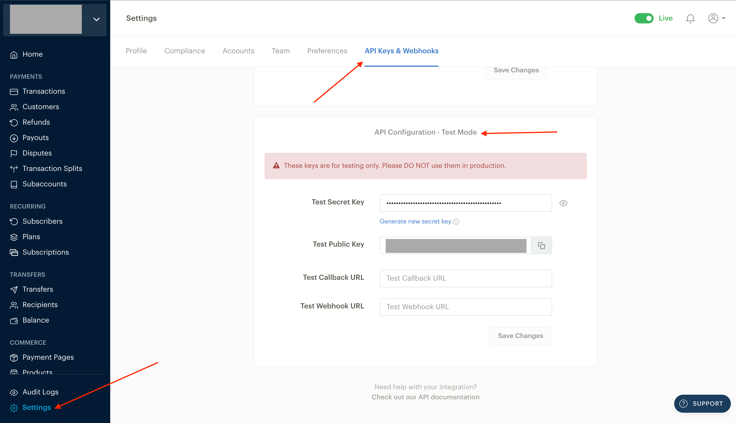The image size is (736, 423).
Task: Select the API Keys & Webhooks tab
Action: click(x=401, y=50)
